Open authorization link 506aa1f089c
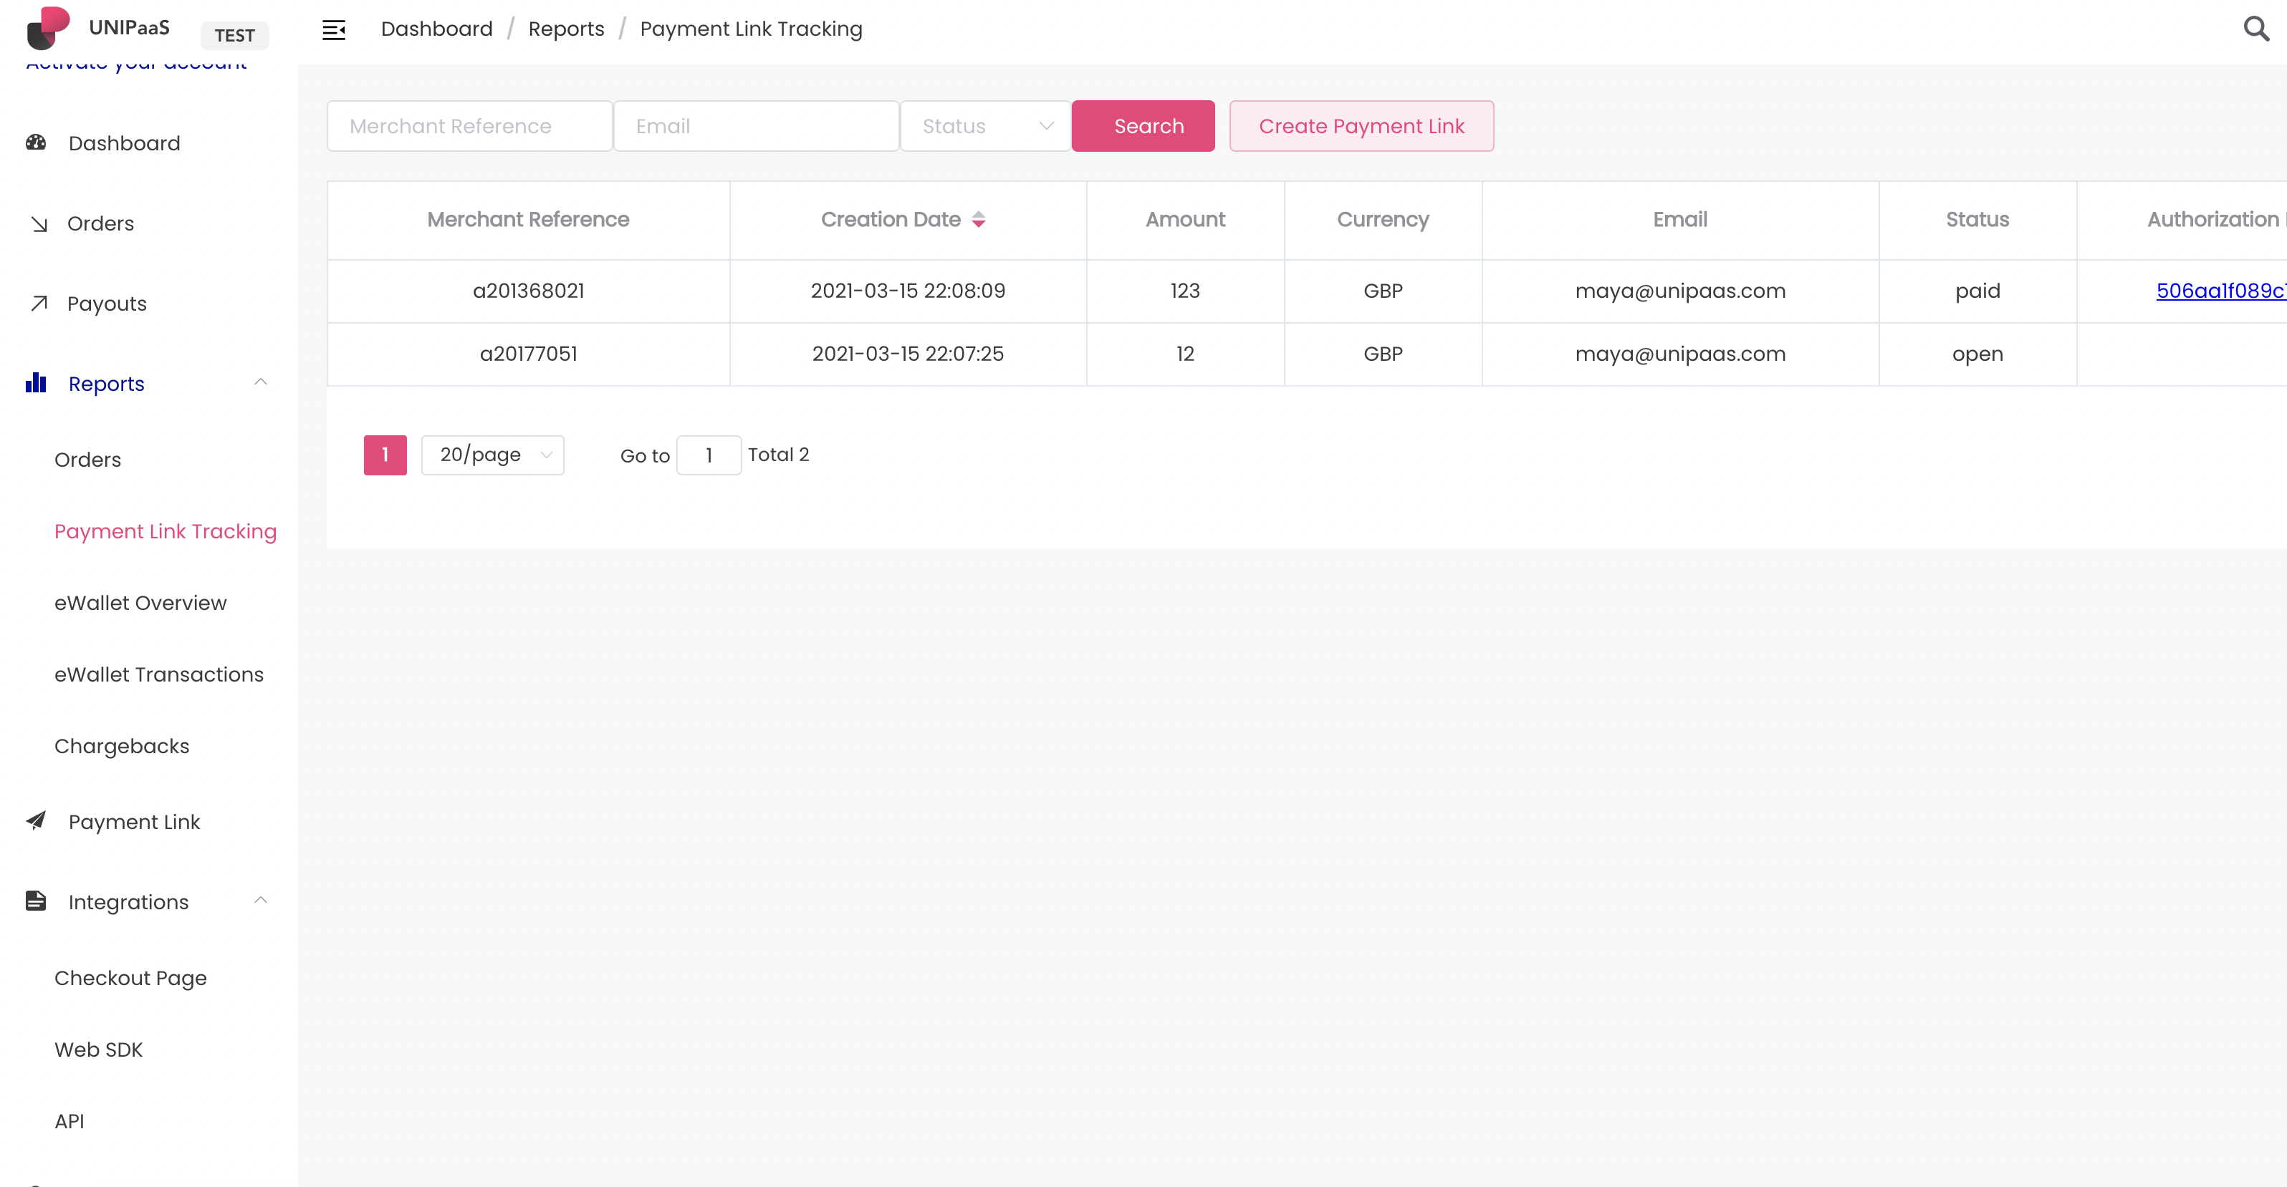 click(2220, 291)
